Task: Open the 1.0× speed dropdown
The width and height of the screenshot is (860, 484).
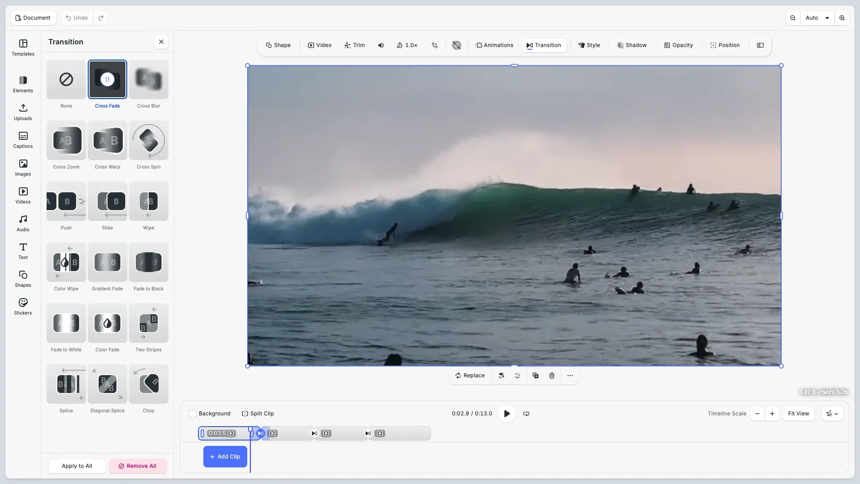Action: tap(407, 45)
